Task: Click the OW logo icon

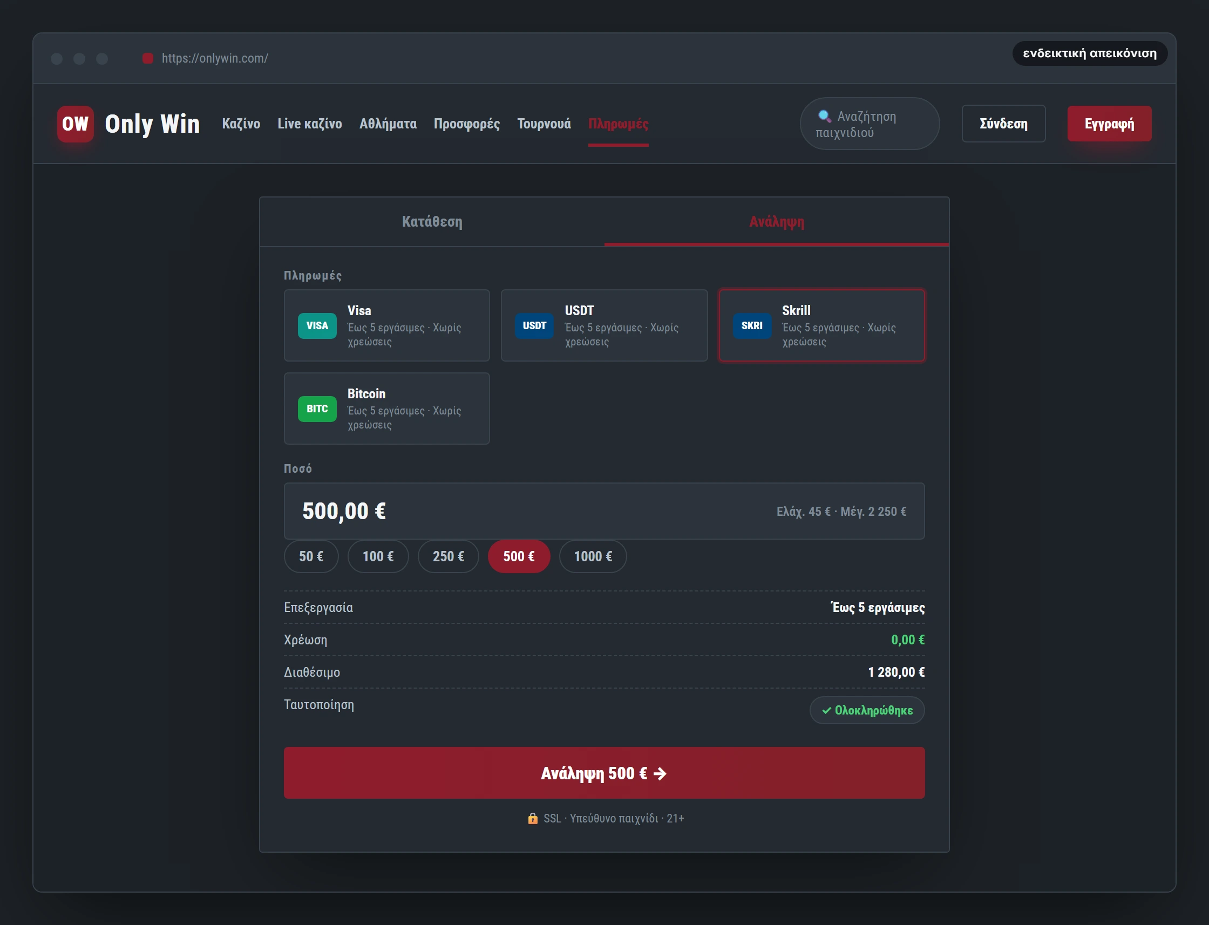Action: tap(76, 124)
